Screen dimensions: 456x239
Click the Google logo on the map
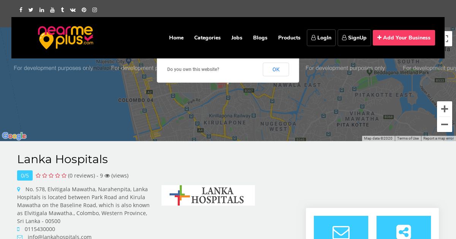pos(14,136)
